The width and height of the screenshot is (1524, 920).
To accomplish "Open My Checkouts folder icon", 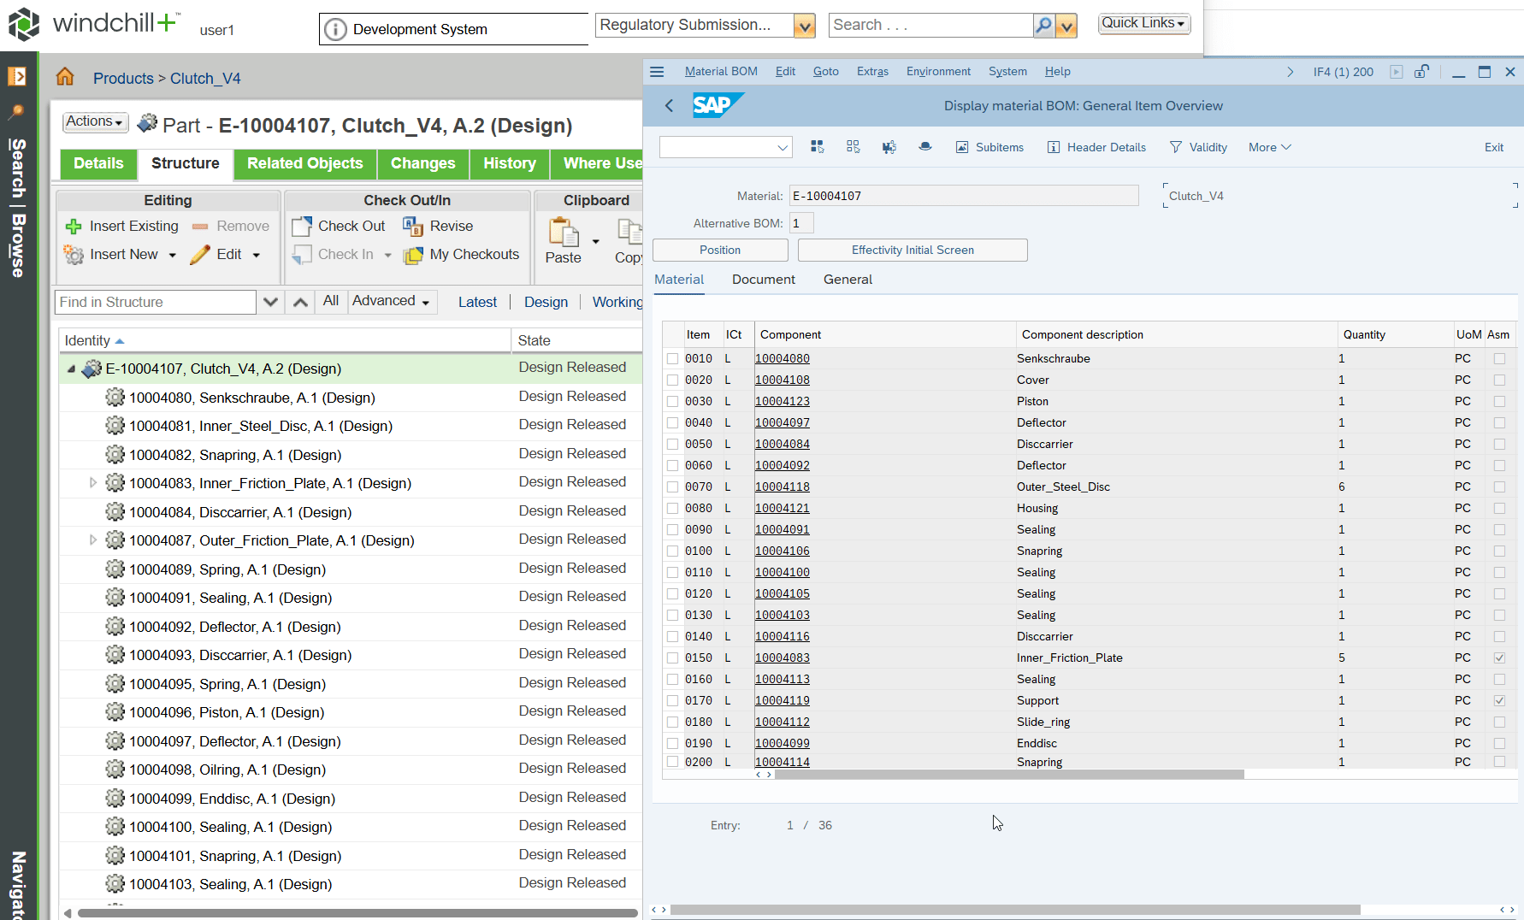I will coord(413,255).
